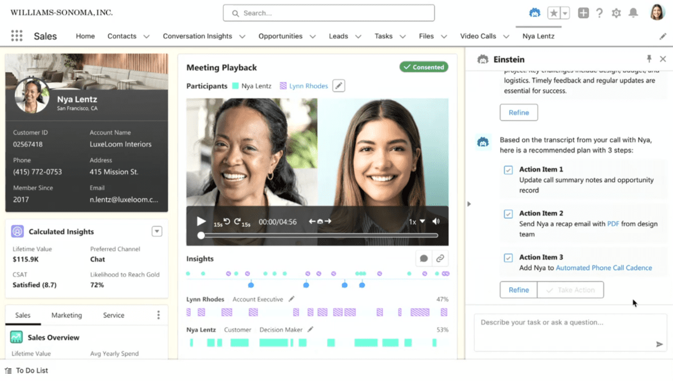Open the PDF link in Action Item 2
This screenshot has height=381, width=673.
(x=613, y=224)
